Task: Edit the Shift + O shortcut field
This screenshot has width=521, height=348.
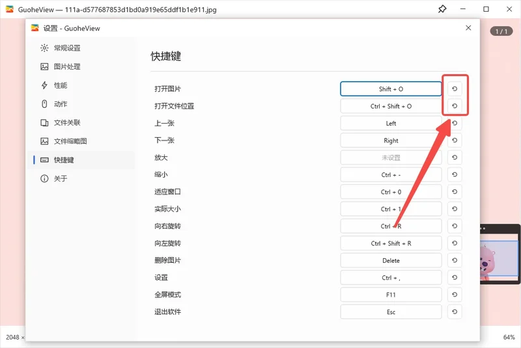Action: [391, 89]
